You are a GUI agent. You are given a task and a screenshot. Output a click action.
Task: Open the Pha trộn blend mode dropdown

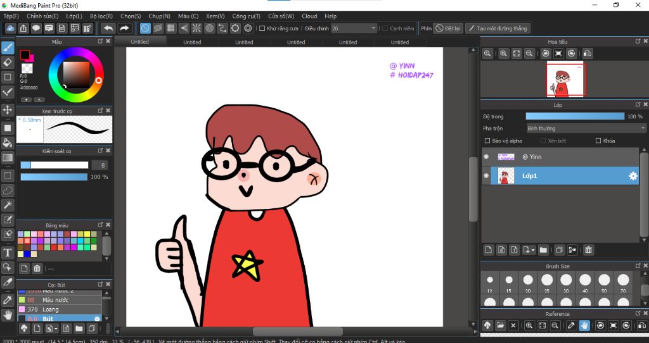coord(586,128)
